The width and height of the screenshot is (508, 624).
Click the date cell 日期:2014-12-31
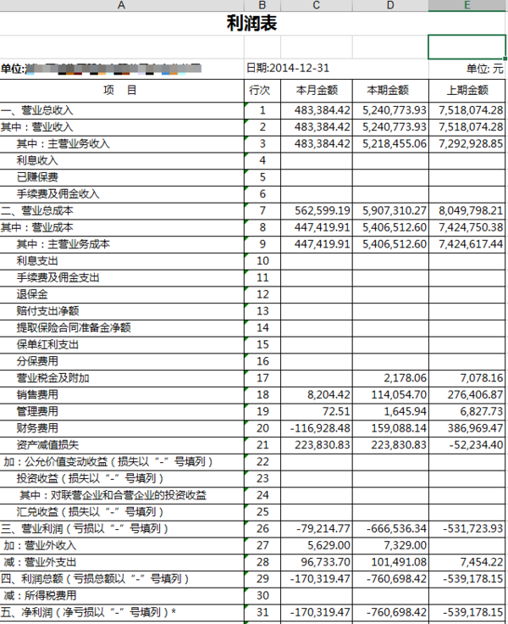pos(288,68)
